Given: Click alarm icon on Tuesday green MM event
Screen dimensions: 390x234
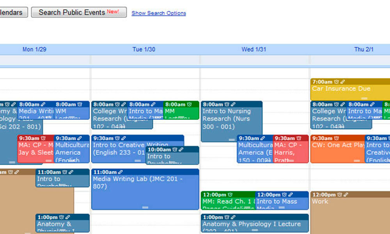Looking at the screenshot, I should [189, 105].
